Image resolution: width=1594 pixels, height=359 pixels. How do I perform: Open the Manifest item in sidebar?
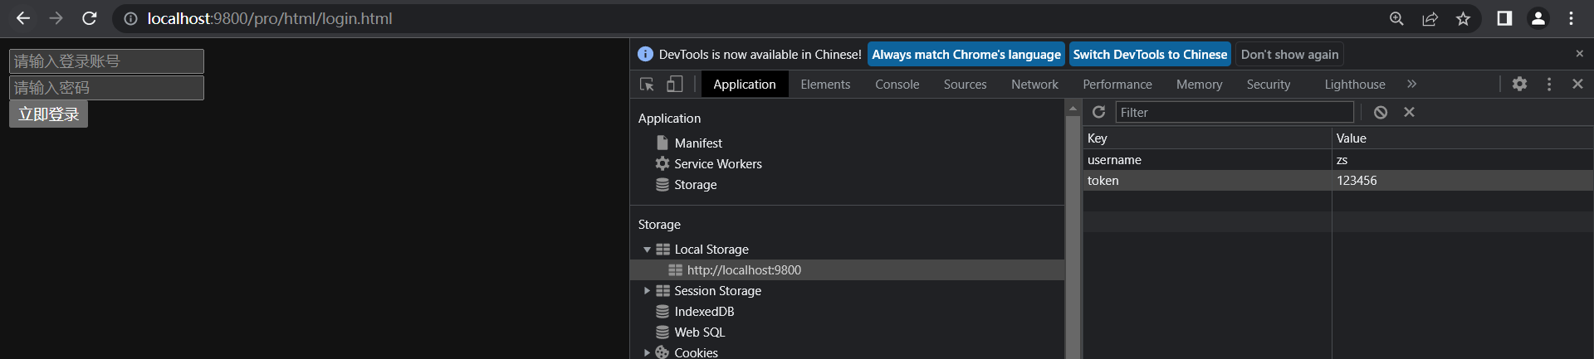[697, 143]
